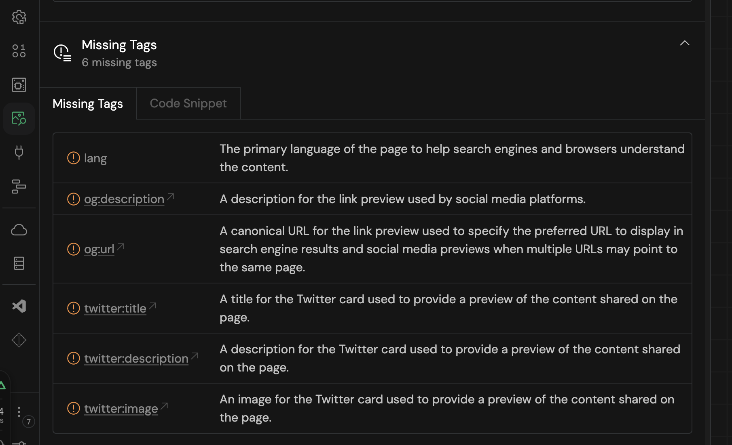Open the binary digits sidebar icon
732x445 pixels.
pos(19,51)
